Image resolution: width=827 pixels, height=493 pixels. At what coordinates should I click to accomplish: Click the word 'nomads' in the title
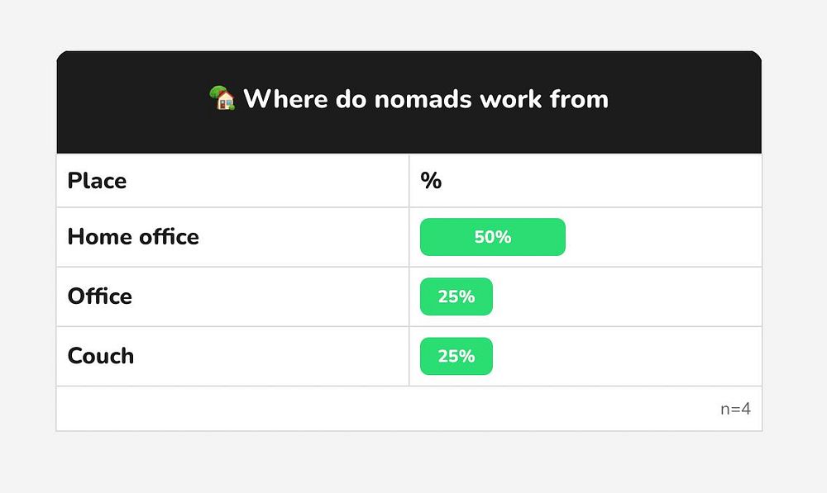click(423, 99)
